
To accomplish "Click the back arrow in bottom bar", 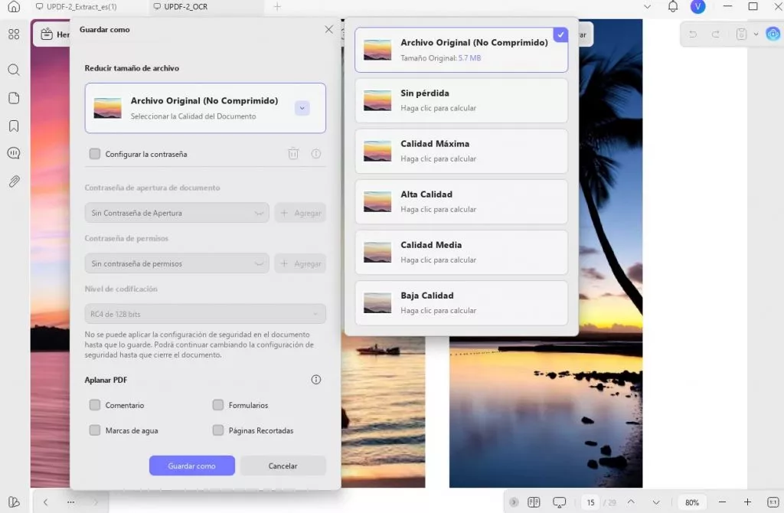I will [x=45, y=502].
